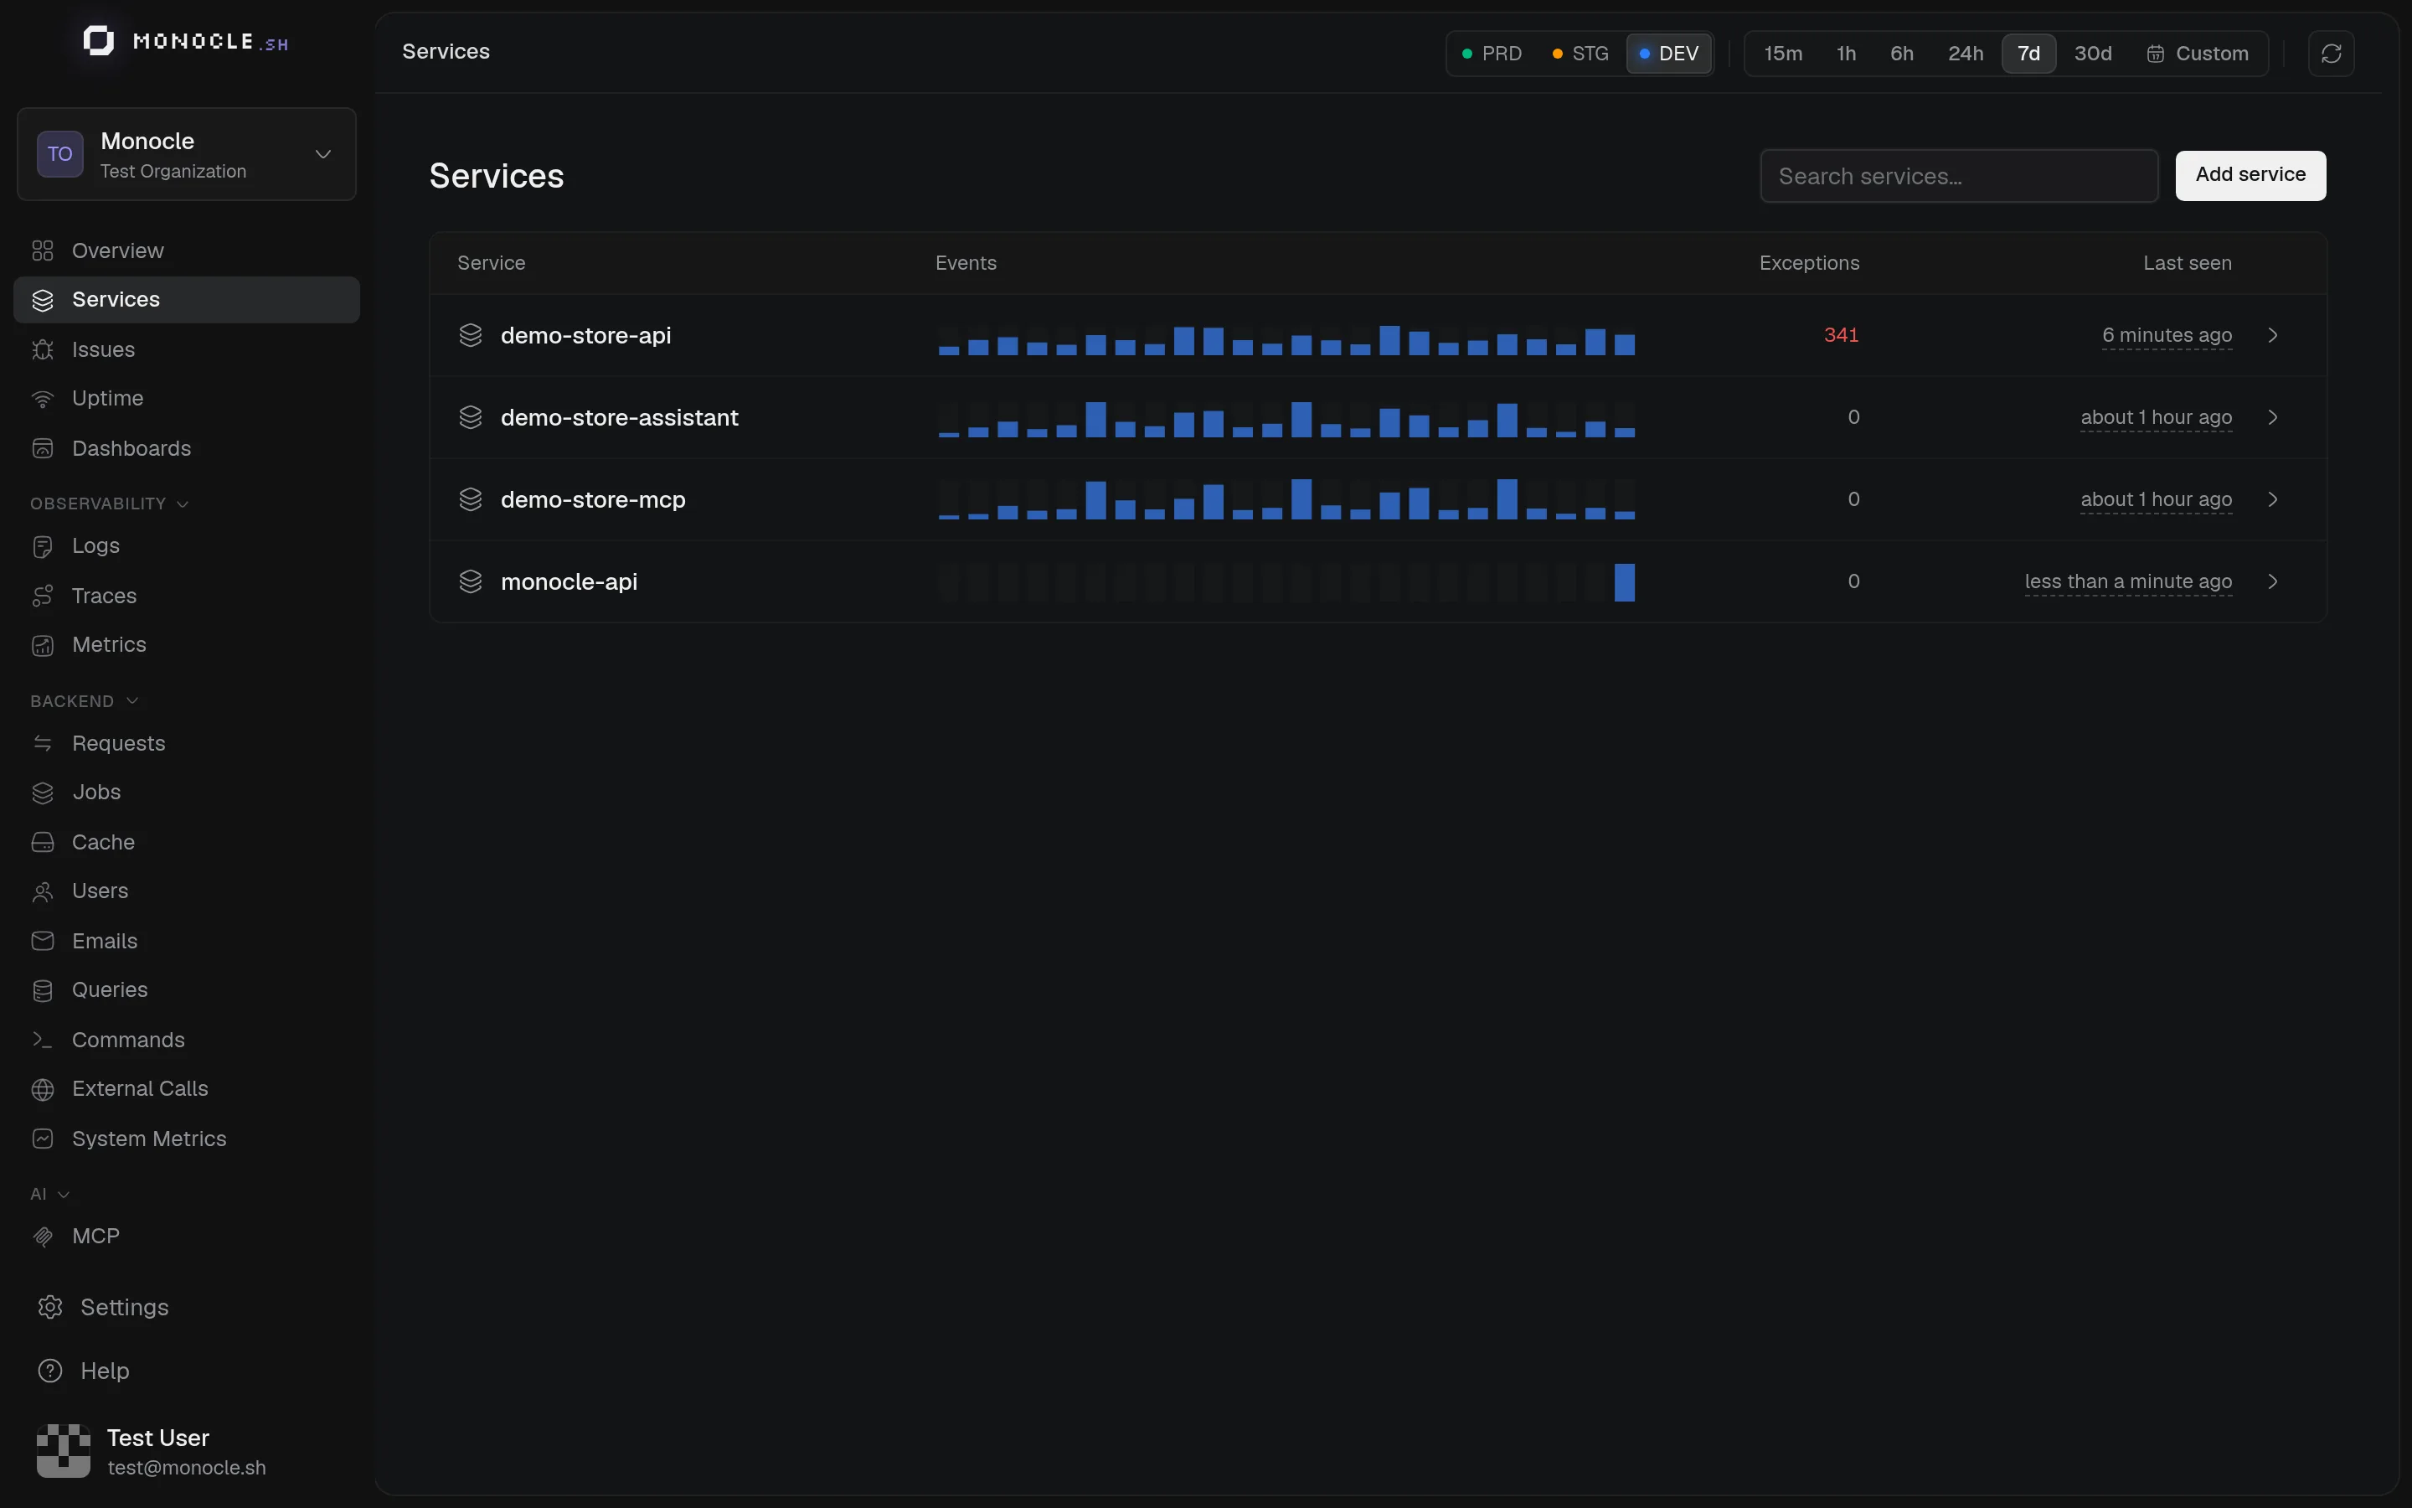This screenshot has width=2412, height=1508.
Task: Open the demo-store-mcp service
Action: (x=1378, y=499)
